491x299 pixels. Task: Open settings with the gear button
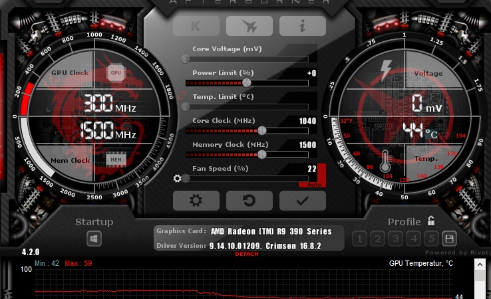click(196, 201)
